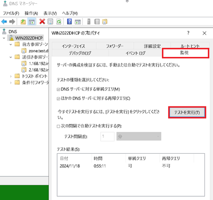Collapse the WIN2022DHCP server tree node
The width and height of the screenshot is (213, 200).
coord(4,38)
